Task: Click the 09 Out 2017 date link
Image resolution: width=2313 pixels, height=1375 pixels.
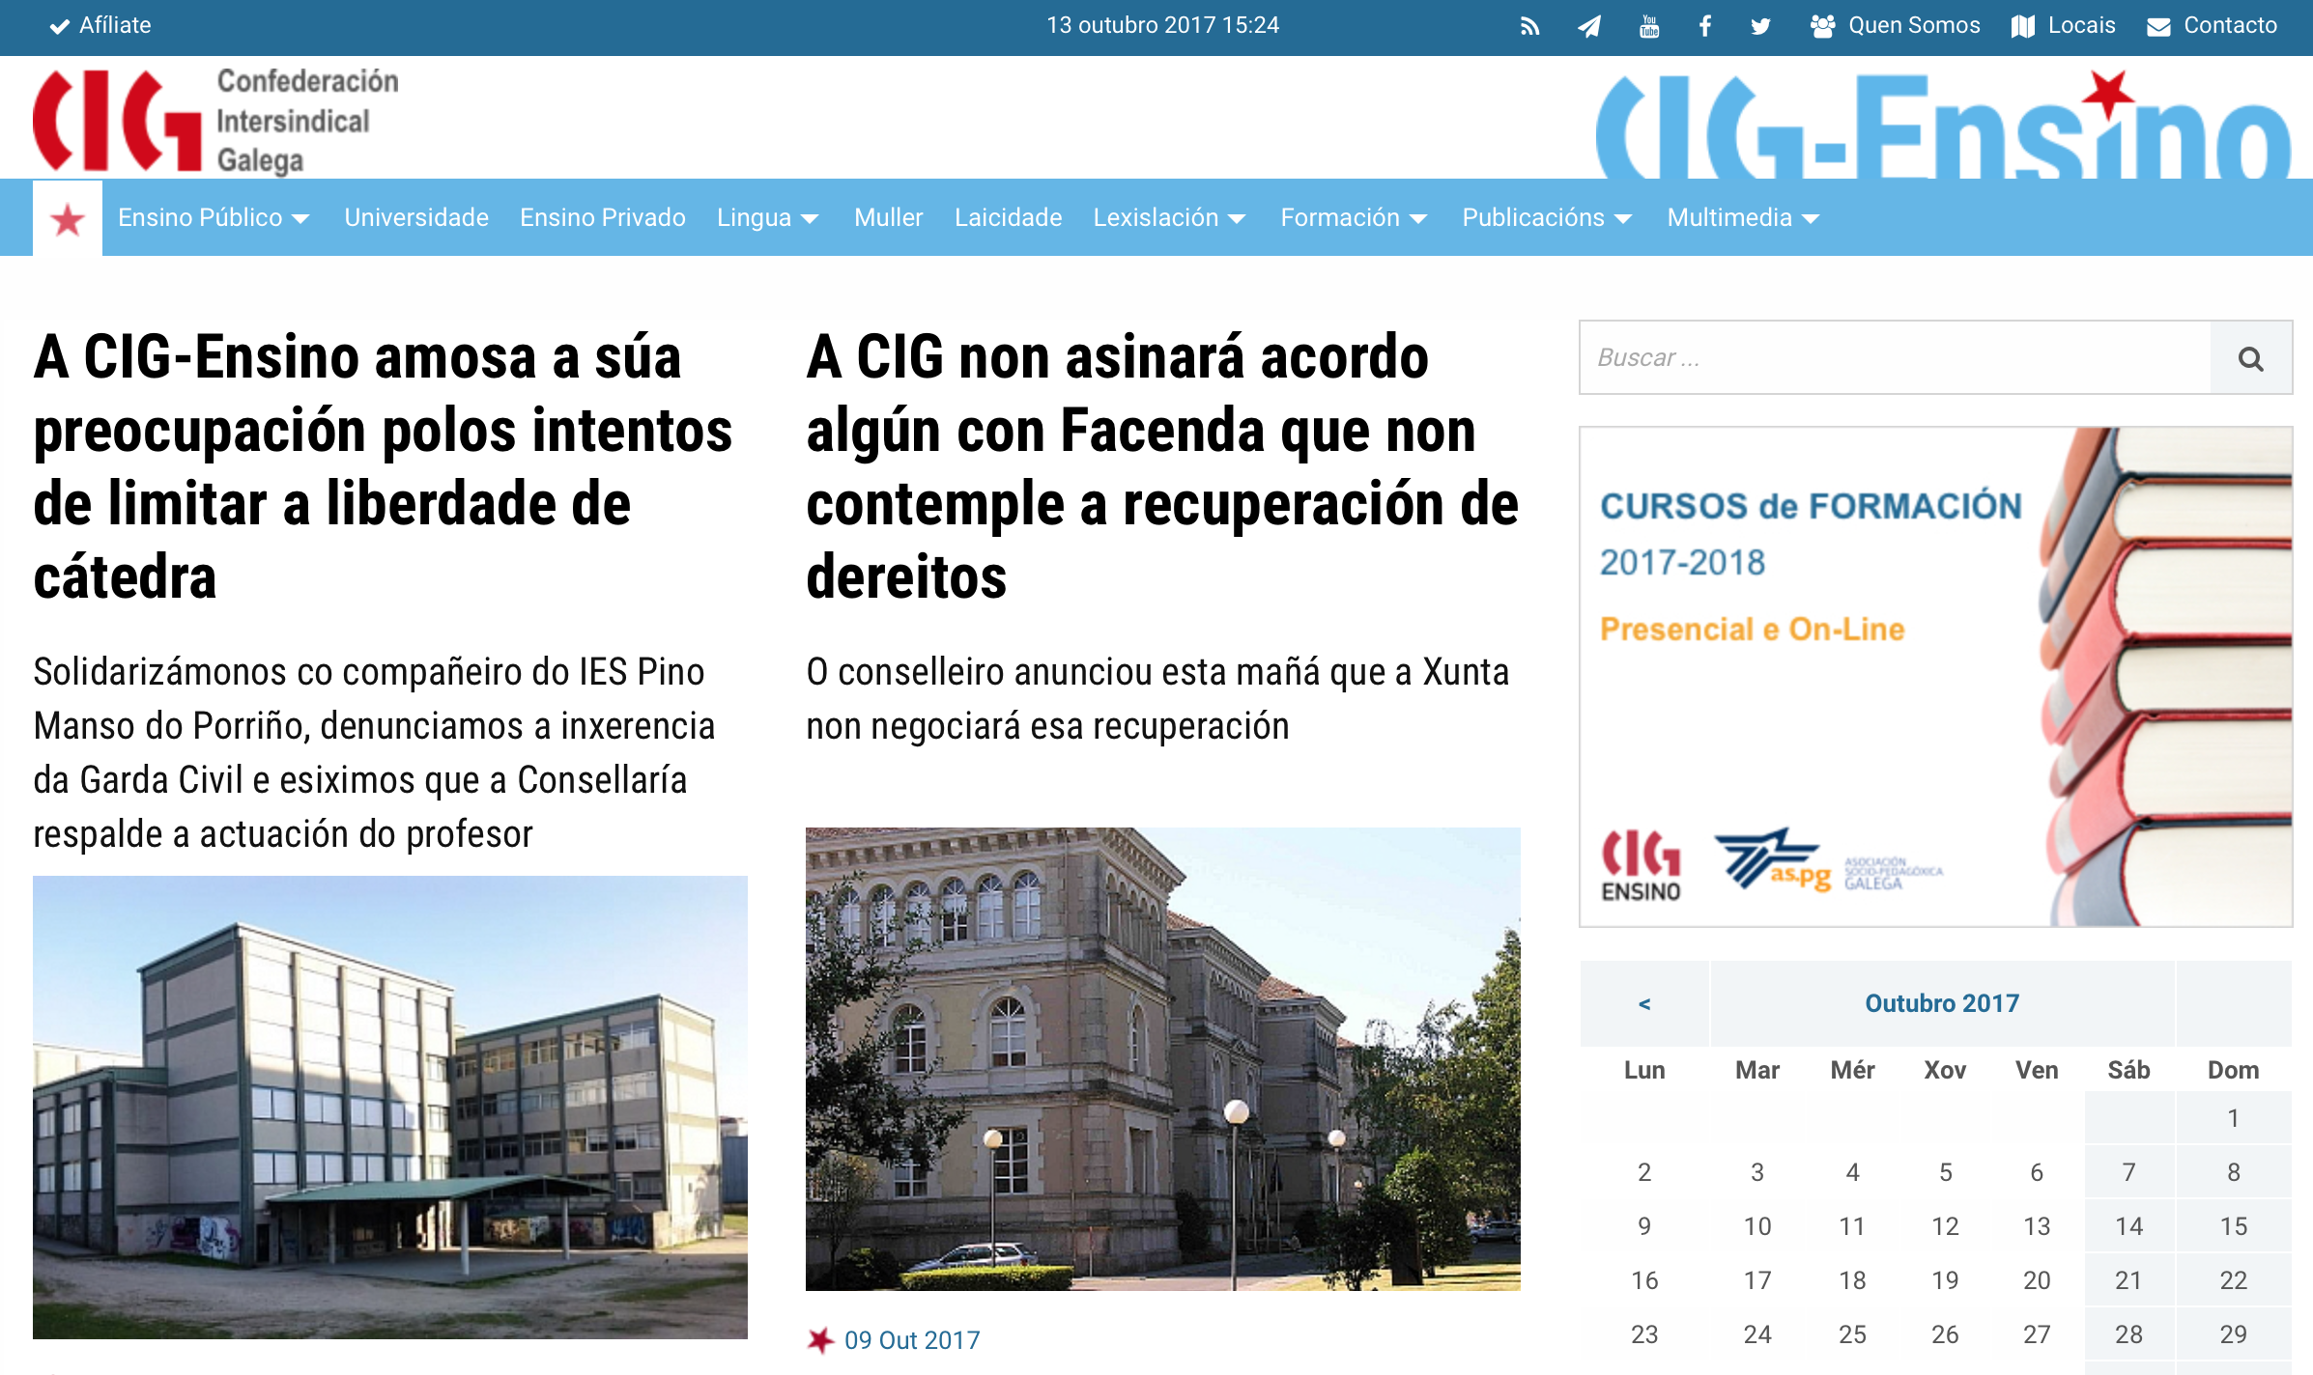Action: click(912, 1339)
